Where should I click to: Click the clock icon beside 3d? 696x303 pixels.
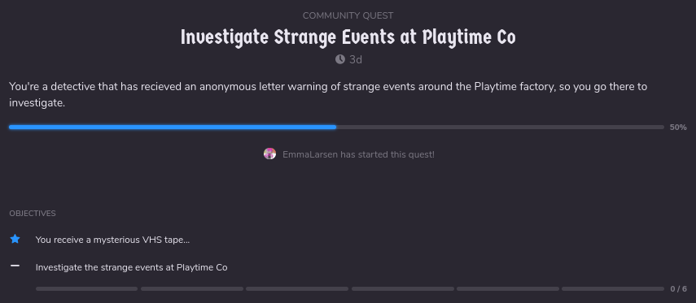(x=340, y=59)
